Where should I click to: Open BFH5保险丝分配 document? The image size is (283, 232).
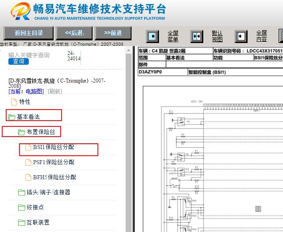pyautogui.click(x=54, y=177)
